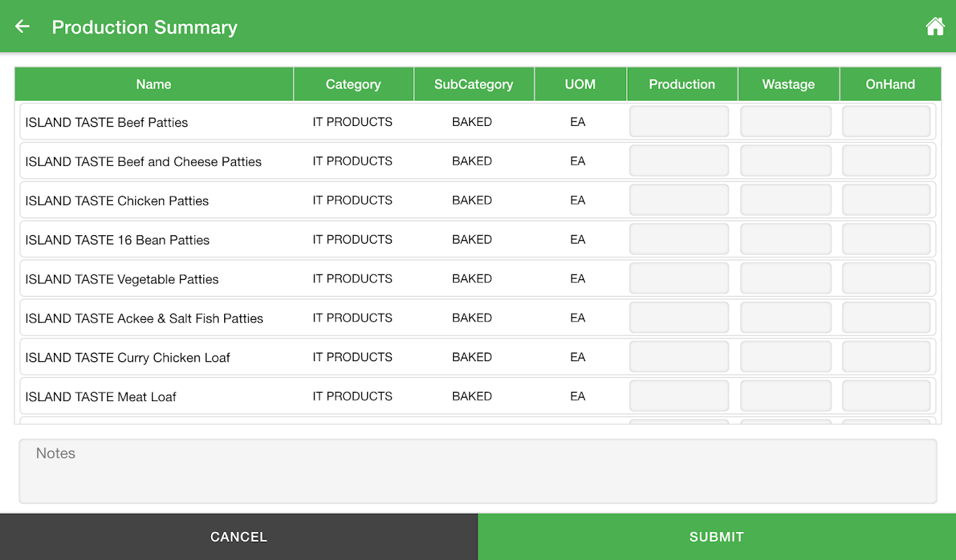
Task: Cancel the production summary
Action: (239, 537)
